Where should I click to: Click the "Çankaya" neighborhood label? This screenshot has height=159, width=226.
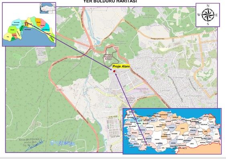tap(202, 88)
